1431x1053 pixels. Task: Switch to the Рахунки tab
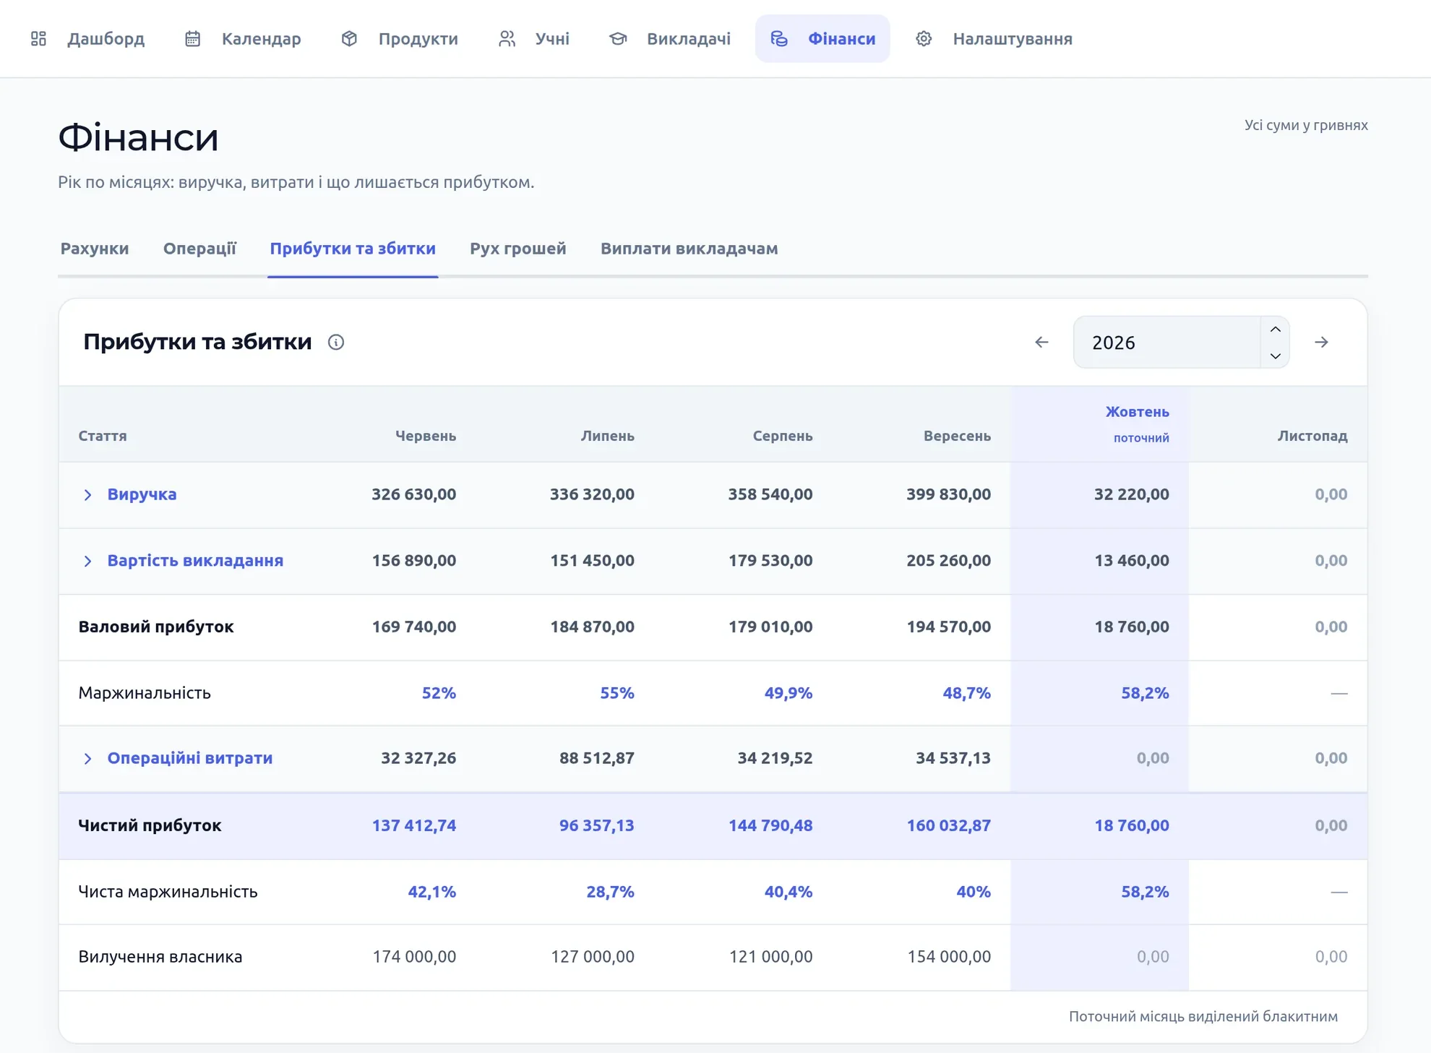click(95, 249)
